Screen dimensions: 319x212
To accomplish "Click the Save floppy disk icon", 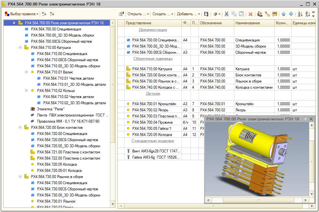I will point(206,14).
